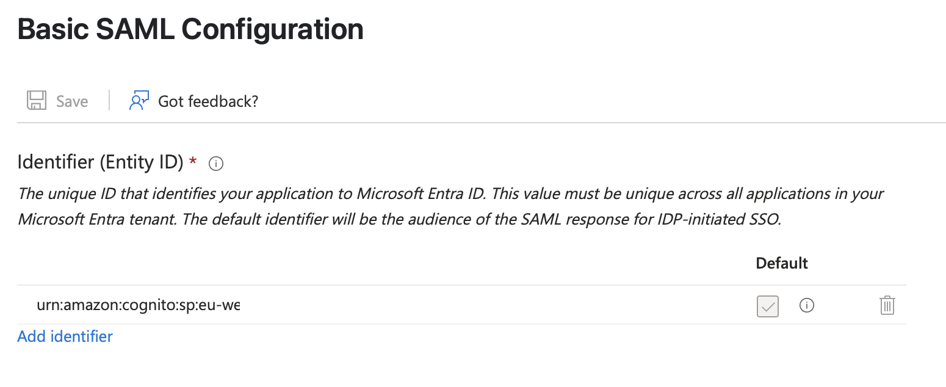The image size is (946, 387).
Task: Delete the urn:amazon:cognito identifier with trash icon
Action: (887, 305)
